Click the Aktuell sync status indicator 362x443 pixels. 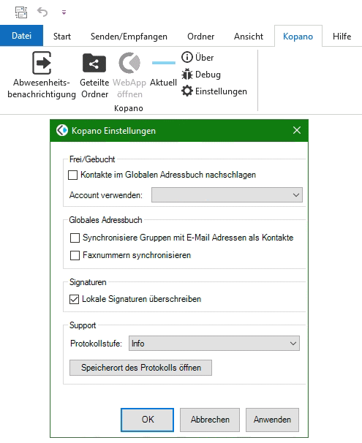point(163,71)
